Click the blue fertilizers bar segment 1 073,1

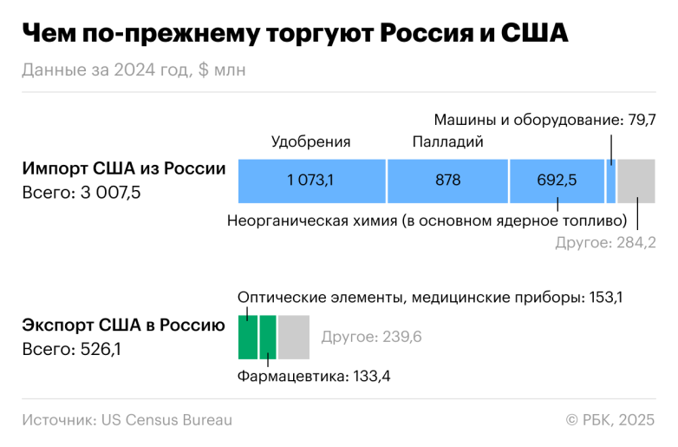pos(311,181)
